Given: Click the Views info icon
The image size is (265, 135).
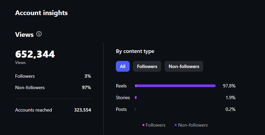Looking at the screenshot, I should [x=39, y=34].
